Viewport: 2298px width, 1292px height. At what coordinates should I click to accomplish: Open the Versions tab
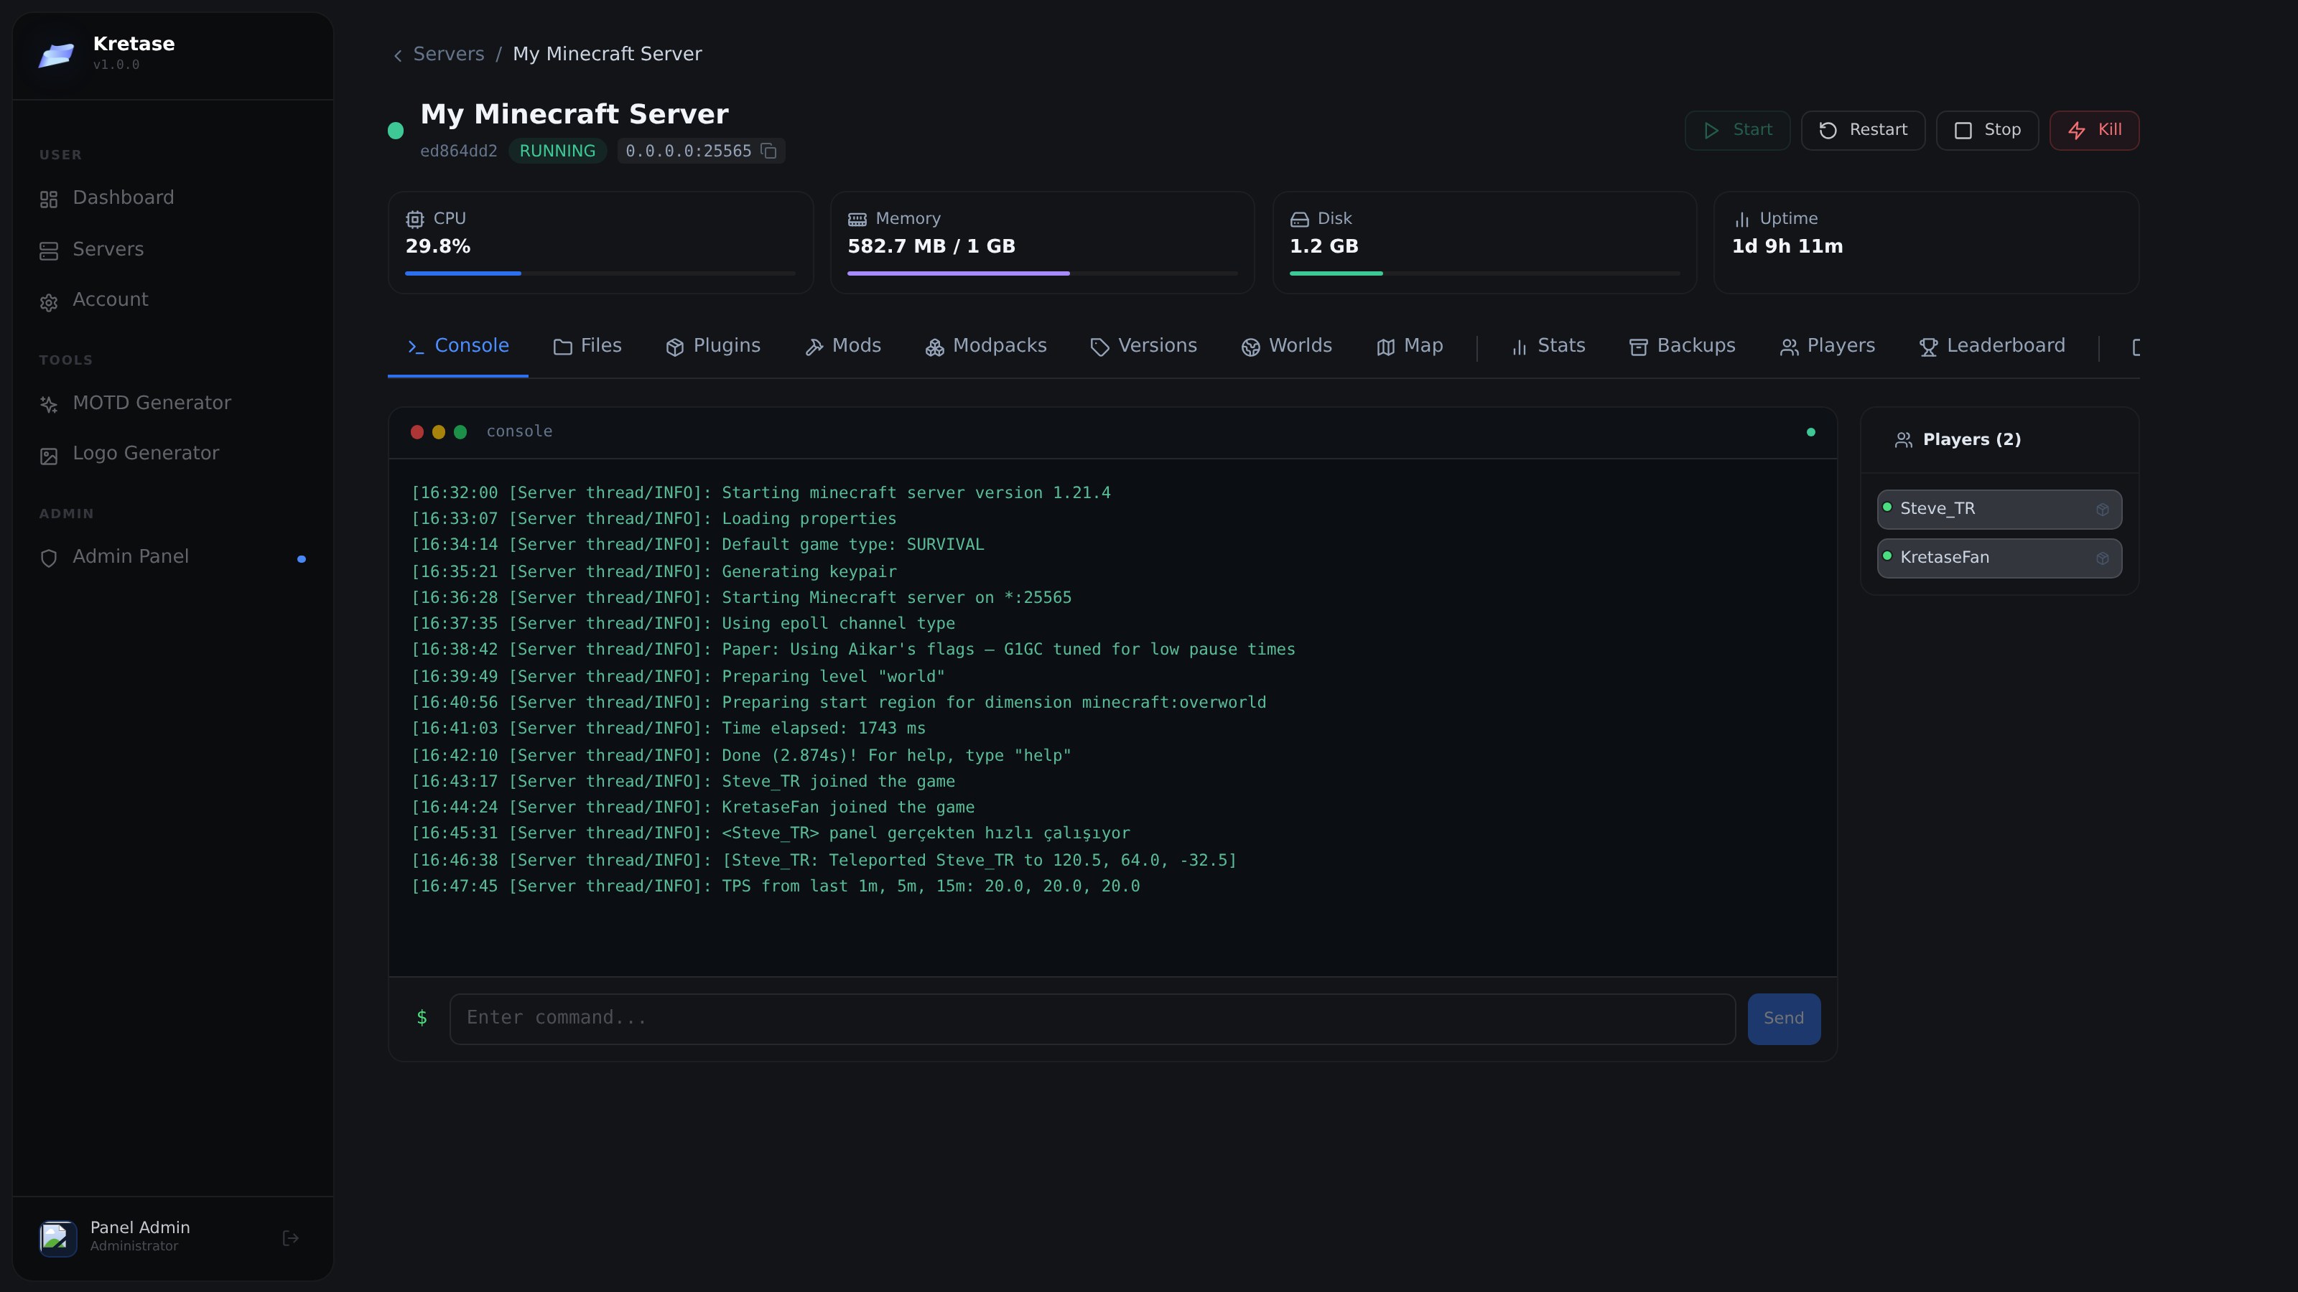1144,346
